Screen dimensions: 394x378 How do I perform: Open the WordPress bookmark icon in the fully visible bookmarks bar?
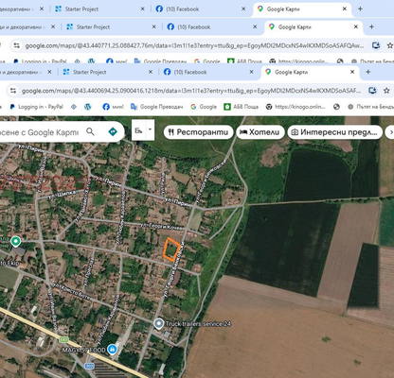(x=87, y=107)
